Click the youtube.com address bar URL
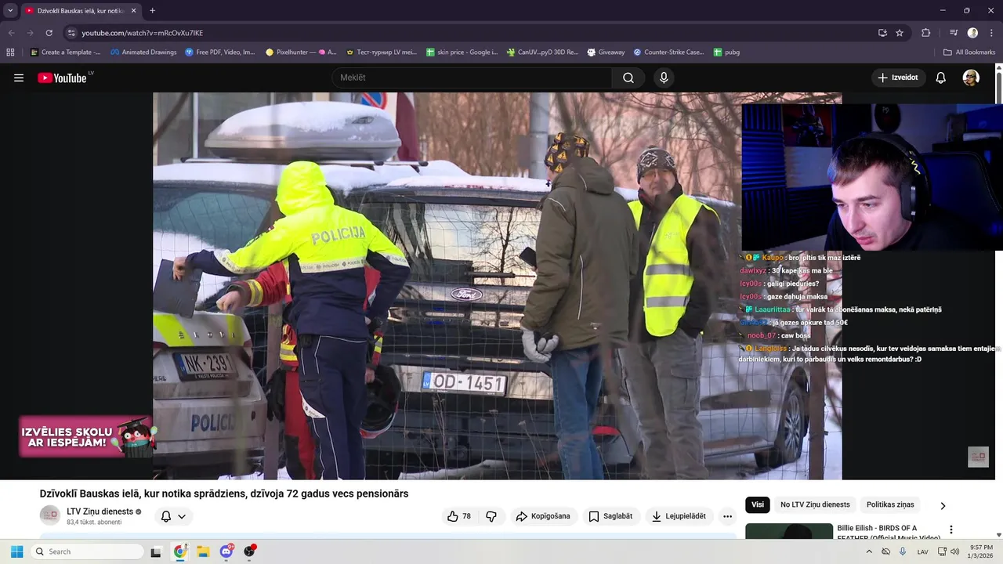The image size is (1003, 564). [142, 33]
